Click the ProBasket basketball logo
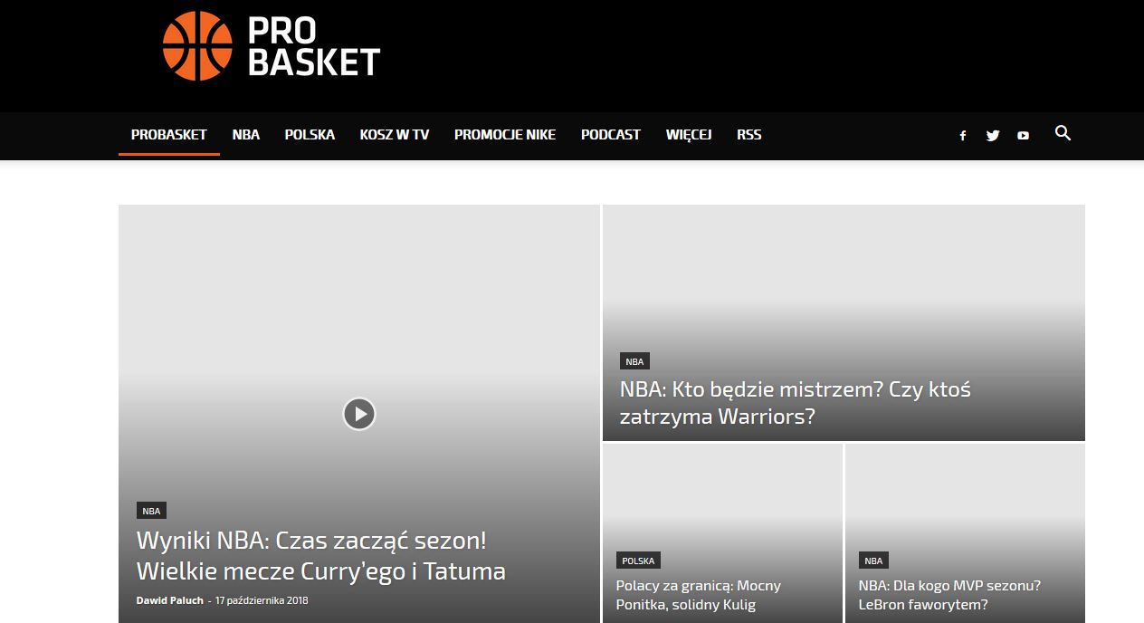This screenshot has width=1144, height=623. pyautogui.click(x=197, y=45)
